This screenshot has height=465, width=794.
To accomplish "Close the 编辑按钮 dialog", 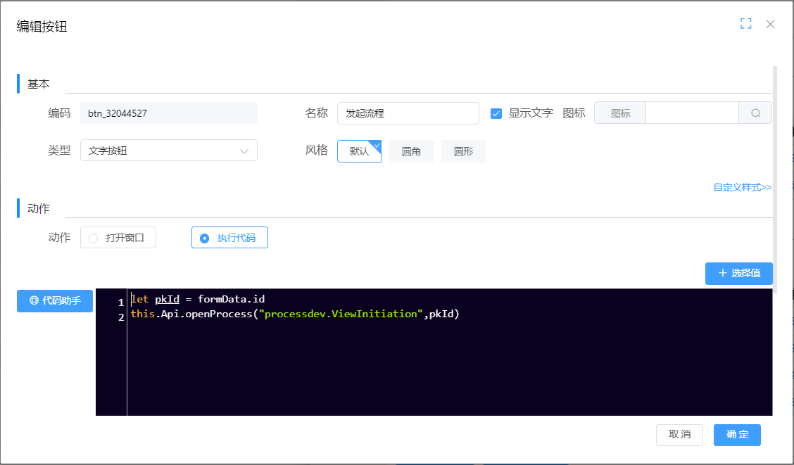I will tap(770, 24).
